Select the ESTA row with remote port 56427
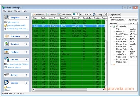140x101 pixels. [68, 36]
